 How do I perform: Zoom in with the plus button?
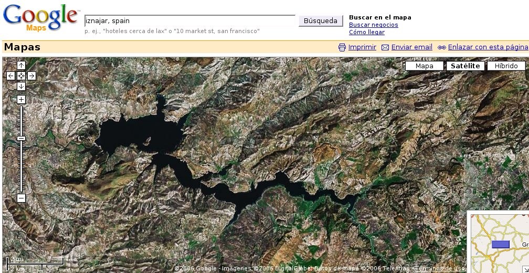21,100
